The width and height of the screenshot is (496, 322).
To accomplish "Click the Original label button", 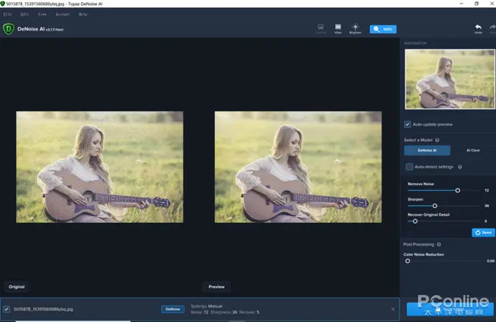I will (17, 287).
